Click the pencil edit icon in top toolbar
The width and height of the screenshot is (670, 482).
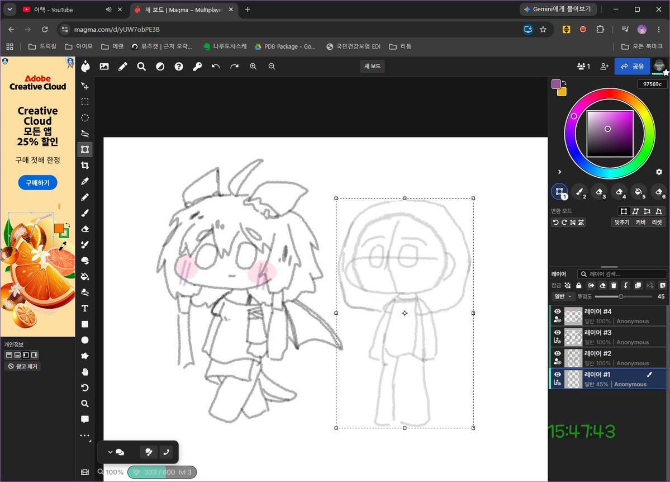pos(122,67)
